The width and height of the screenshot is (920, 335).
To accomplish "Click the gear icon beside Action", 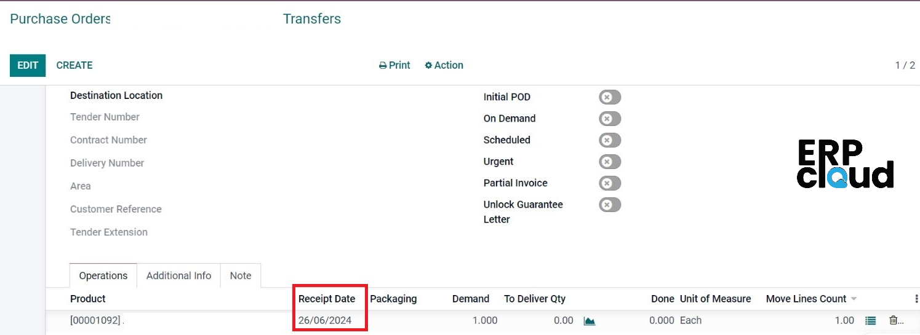I will click(x=428, y=66).
